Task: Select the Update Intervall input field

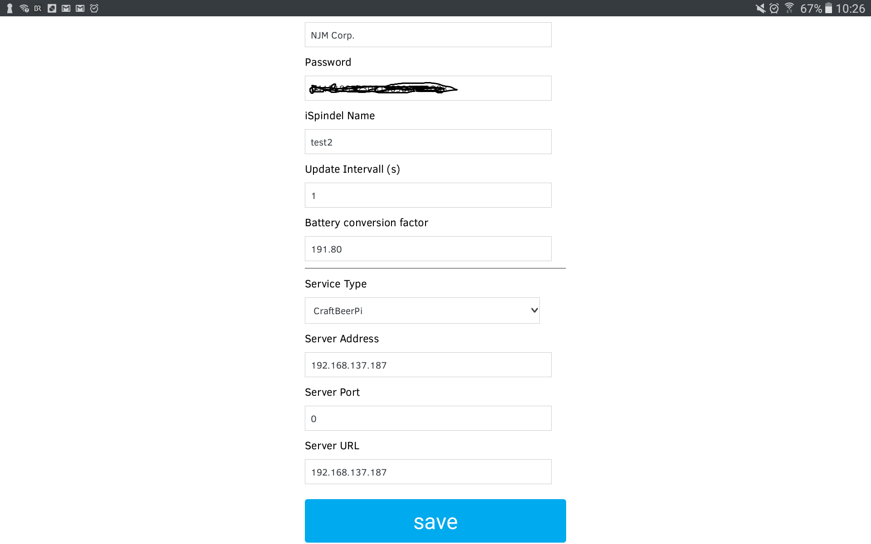Action: tap(428, 195)
